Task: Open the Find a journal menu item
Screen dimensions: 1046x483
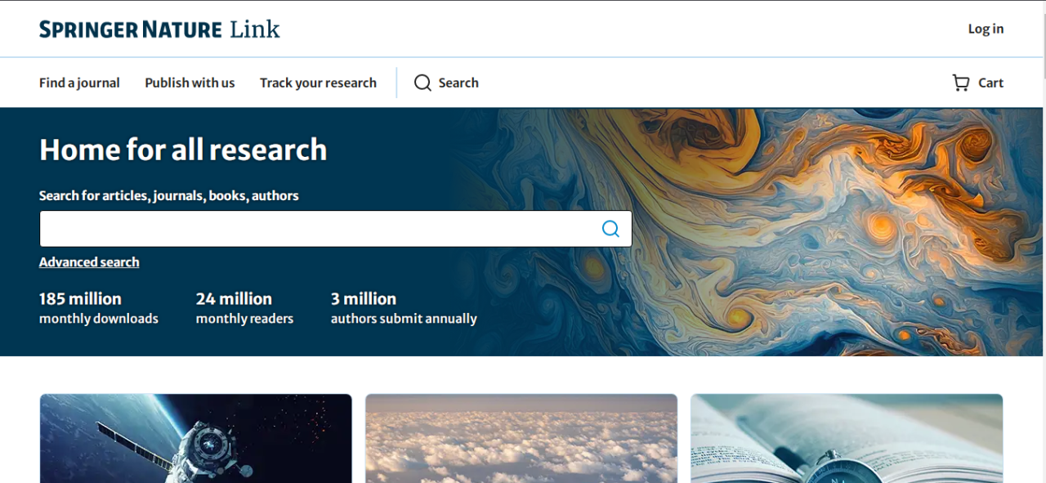Action: [x=79, y=83]
